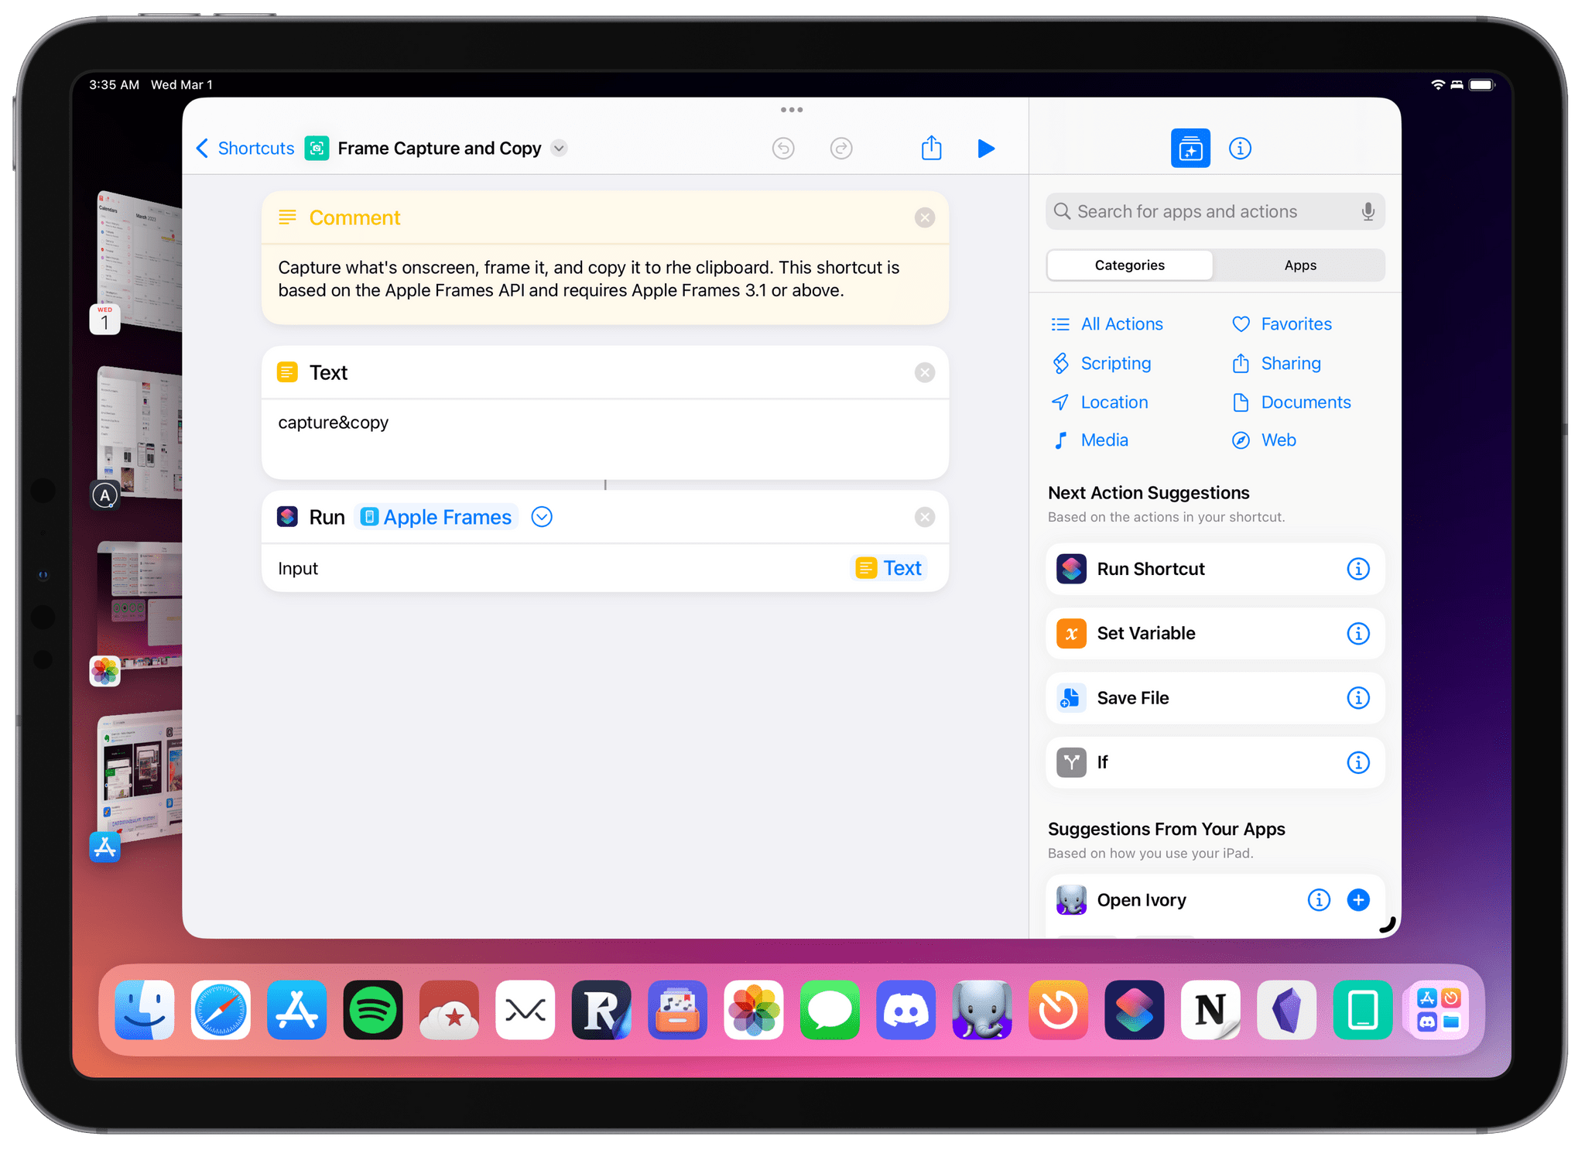
Task: Click the Favorites actions category link
Action: click(x=1293, y=323)
